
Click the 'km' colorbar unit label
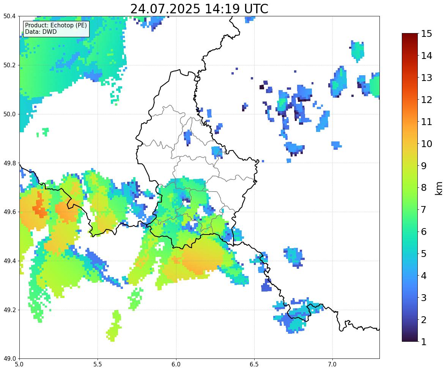(439, 189)
